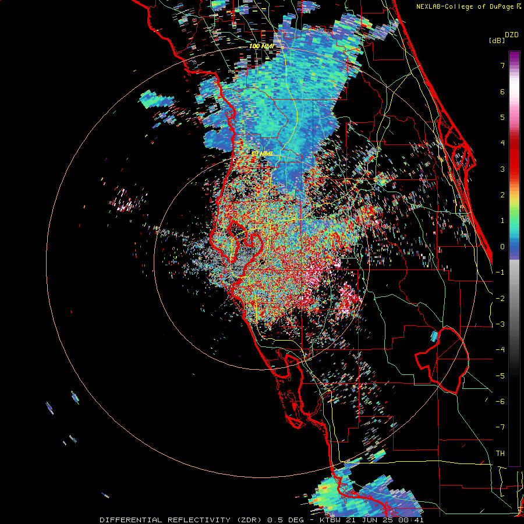524x524 pixels.
Task: Select the -4 value on color scale
Action: click(x=500, y=350)
